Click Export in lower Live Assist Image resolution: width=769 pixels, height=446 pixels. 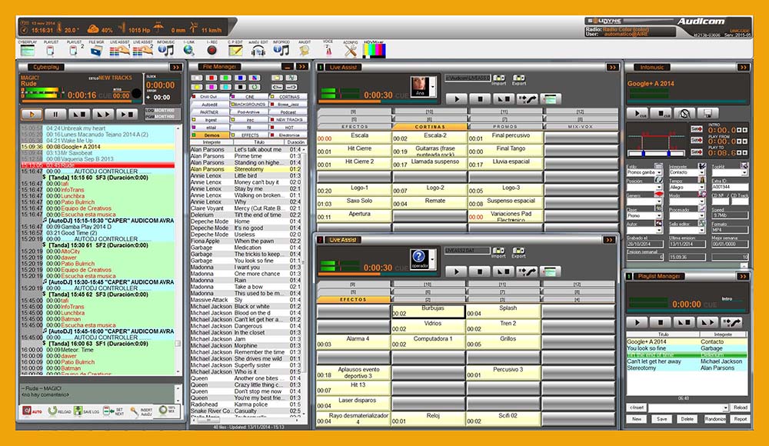(518, 253)
